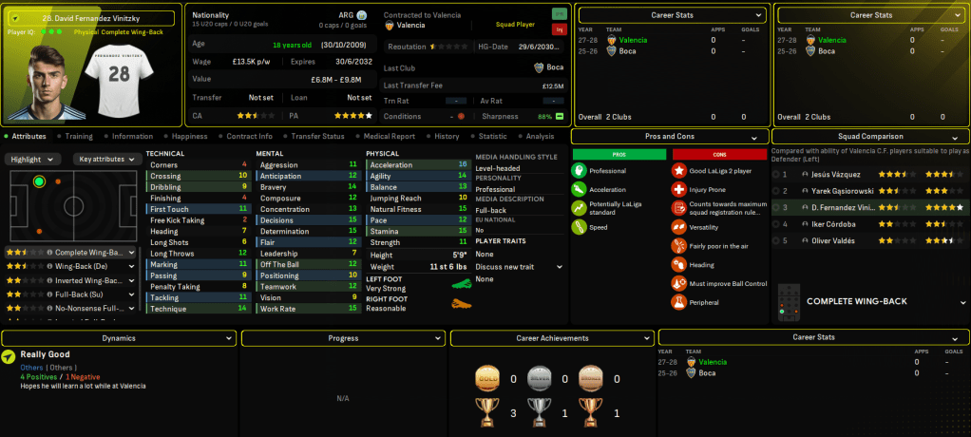Open the Highlight dropdown
This screenshot has height=437, width=971.
coord(34,160)
